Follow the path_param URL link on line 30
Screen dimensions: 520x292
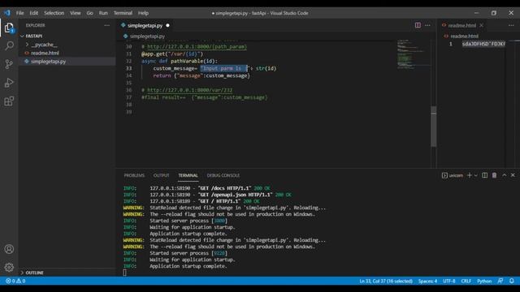pos(197,47)
